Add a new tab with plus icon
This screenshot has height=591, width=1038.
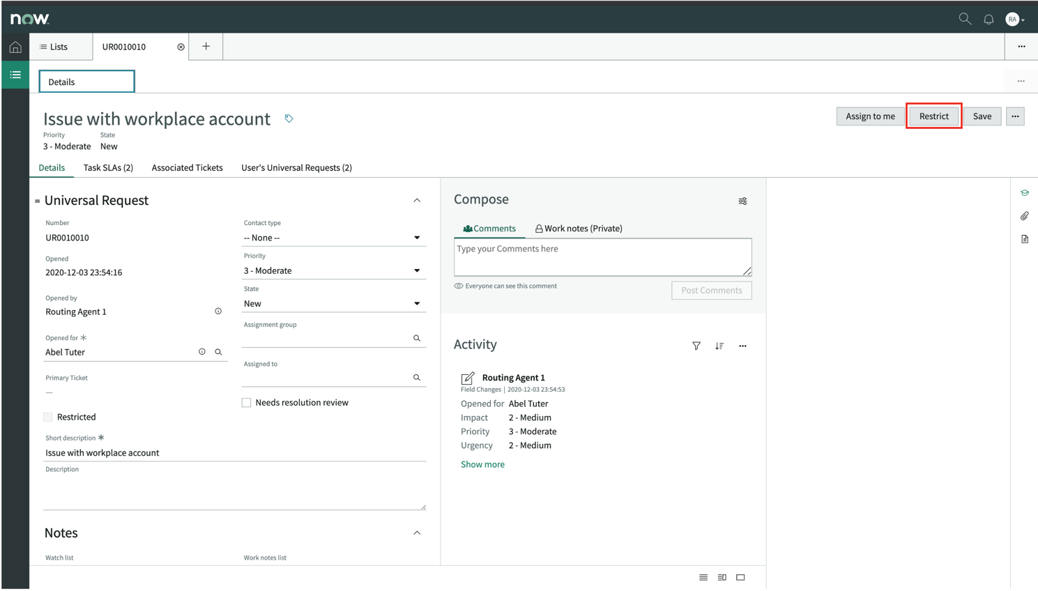(x=206, y=47)
